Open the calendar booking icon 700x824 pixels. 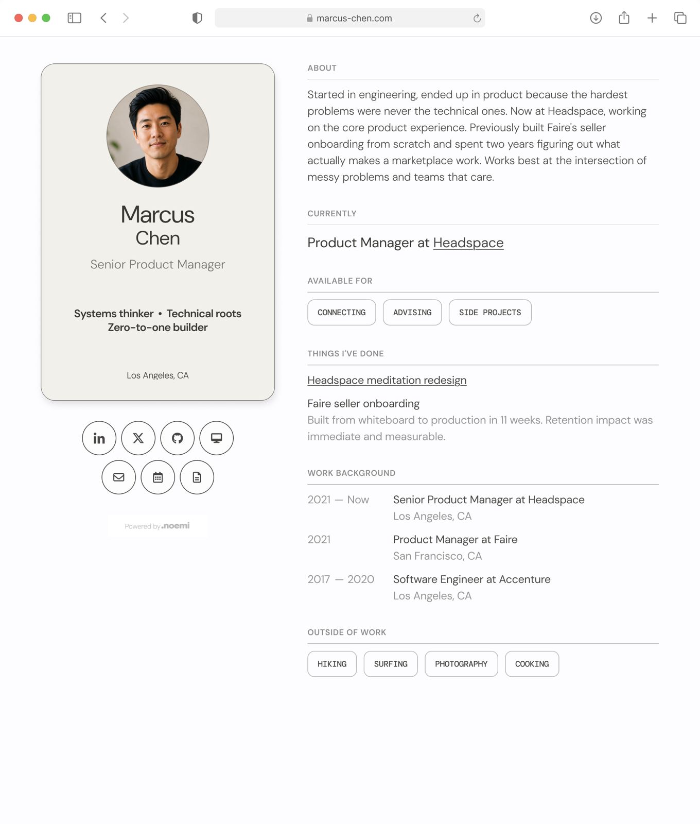157,477
